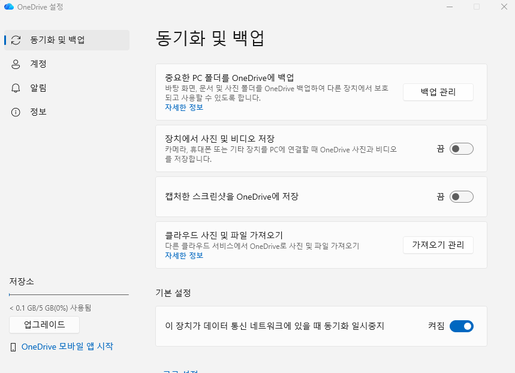Click the person icon beside 계정

(x=16, y=64)
